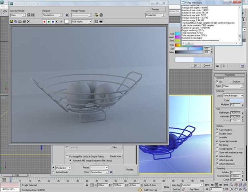Click the Clone Rendered Frame Window icon
The height and width of the screenshot is (192, 248).
[x=20, y=21]
